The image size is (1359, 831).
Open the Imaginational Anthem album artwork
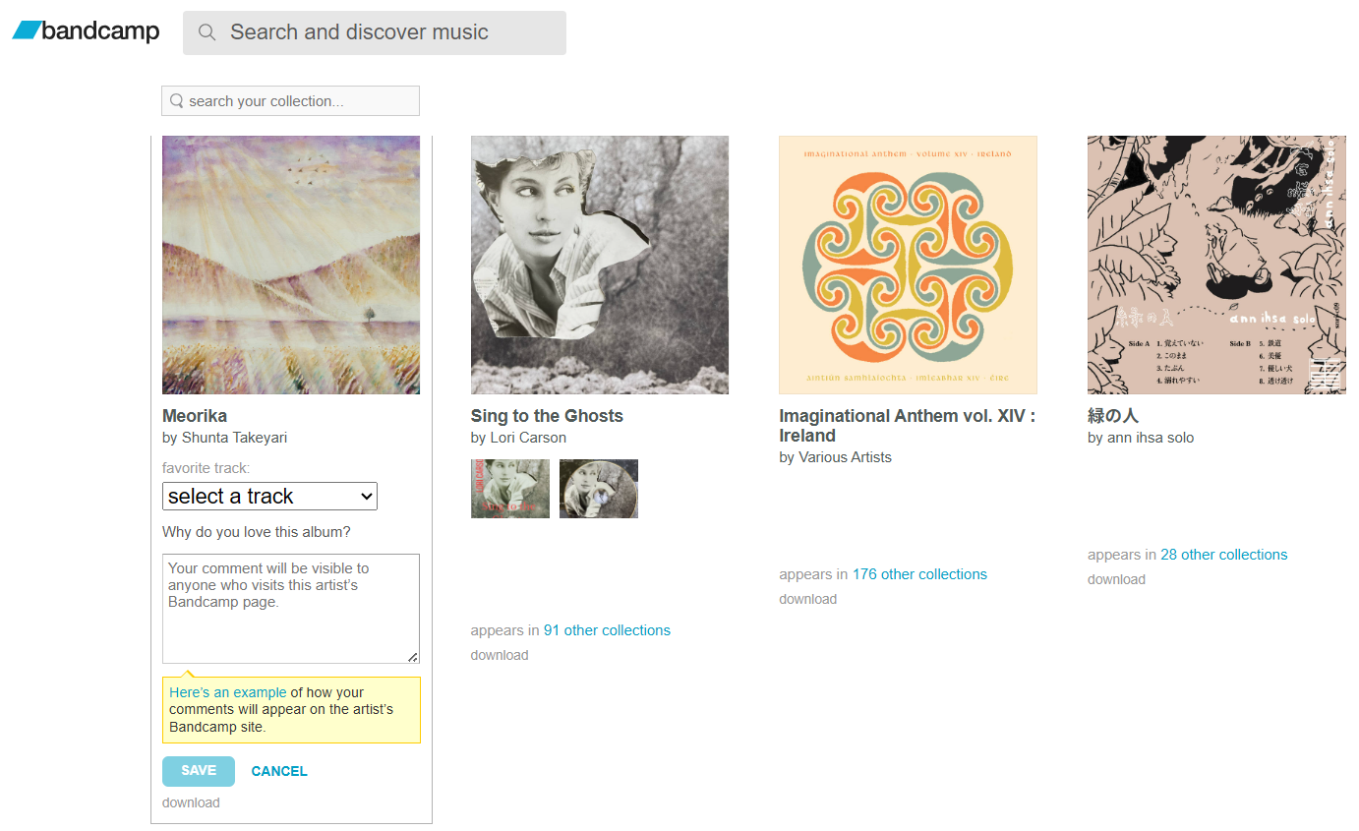coord(908,265)
